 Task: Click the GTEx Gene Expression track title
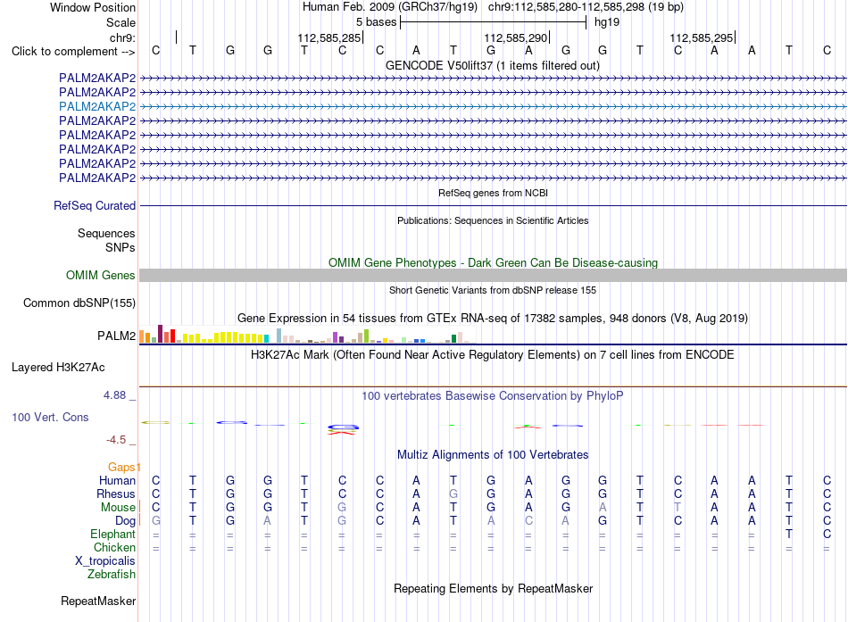pyautogui.click(x=493, y=318)
